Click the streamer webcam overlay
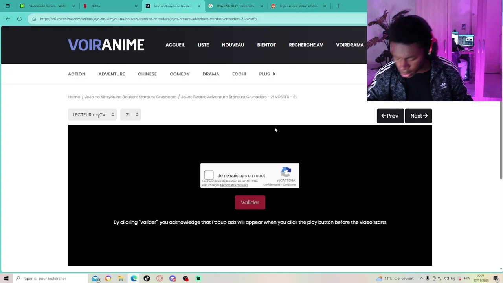 (x=435, y=51)
